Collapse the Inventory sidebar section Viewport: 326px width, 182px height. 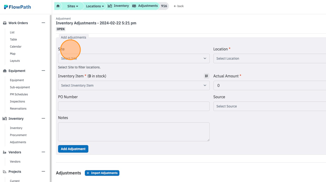coord(43,118)
